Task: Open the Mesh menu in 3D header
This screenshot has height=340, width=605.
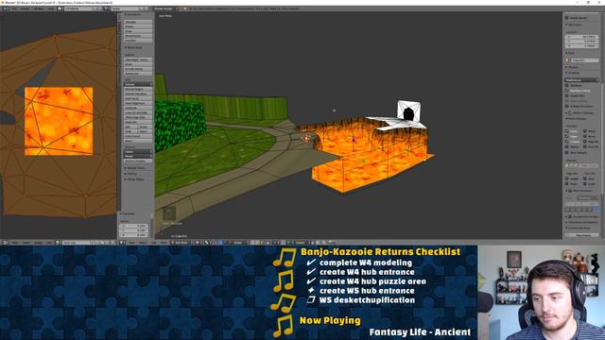Action: point(164,243)
